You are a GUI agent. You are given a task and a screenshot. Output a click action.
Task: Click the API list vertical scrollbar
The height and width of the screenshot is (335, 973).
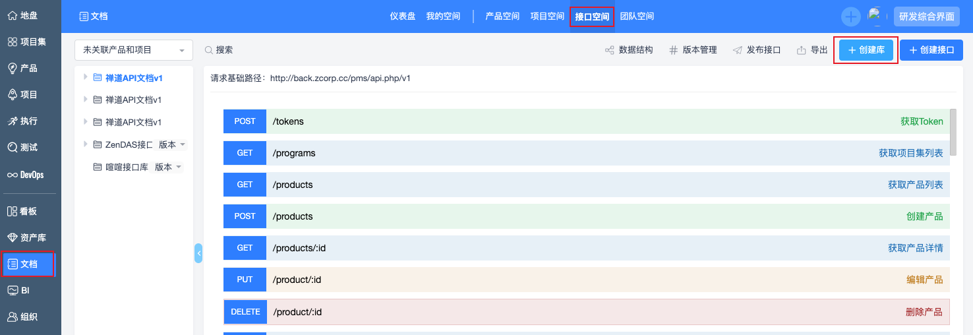pyautogui.click(x=953, y=132)
